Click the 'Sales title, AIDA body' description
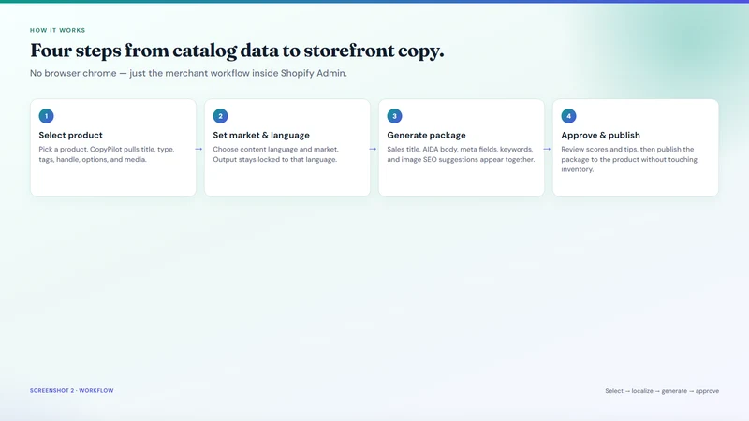The image size is (749, 421). click(461, 154)
